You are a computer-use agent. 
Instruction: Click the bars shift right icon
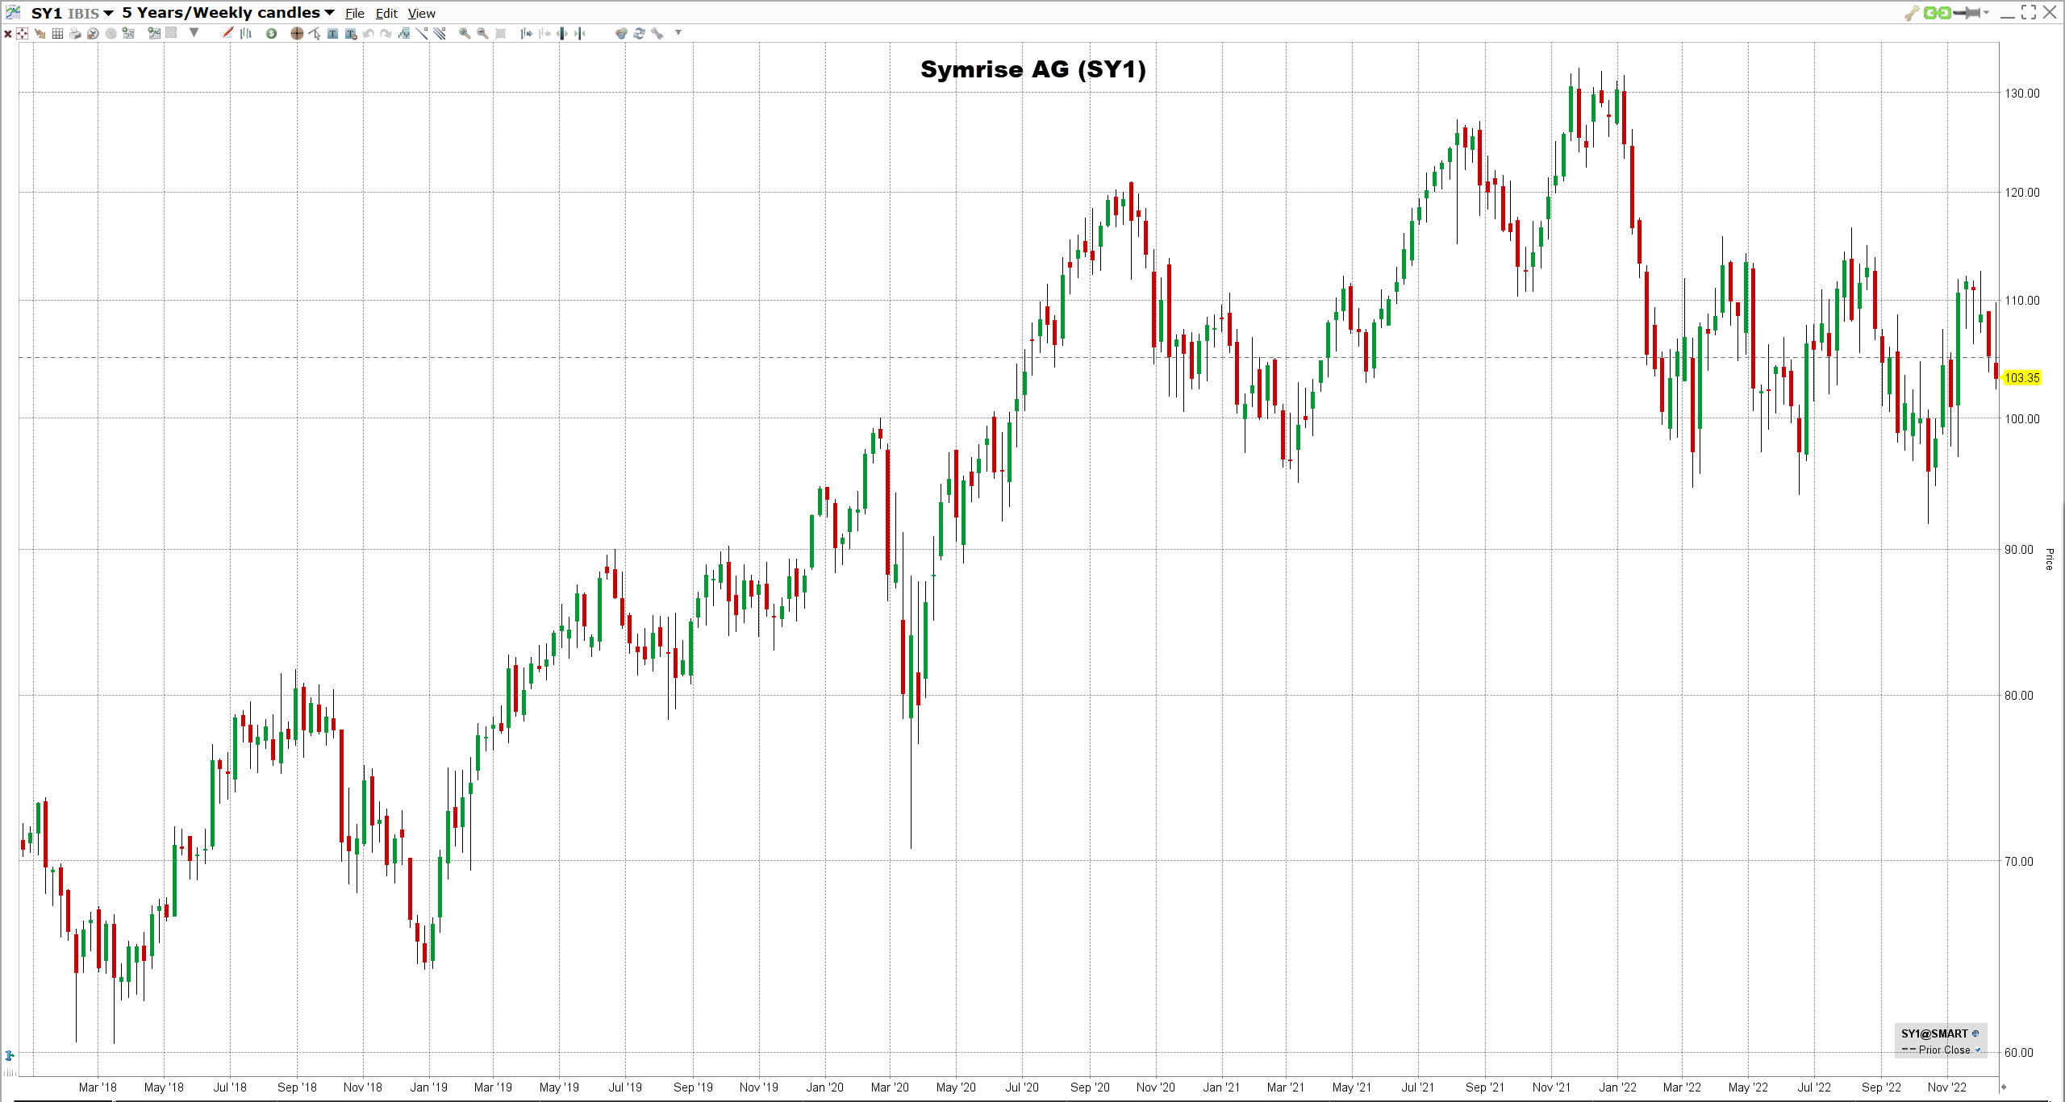point(526,33)
